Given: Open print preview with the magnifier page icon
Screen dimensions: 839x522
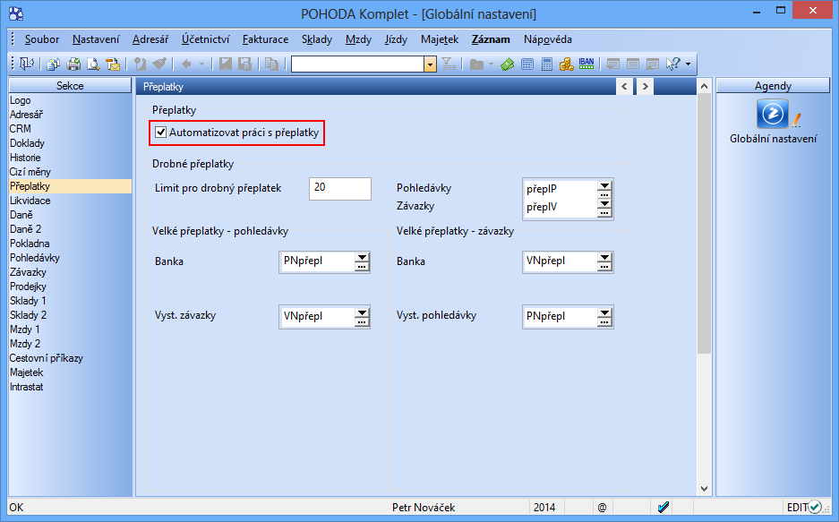Looking at the screenshot, I should pyautogui.click(x=93, y=64).
